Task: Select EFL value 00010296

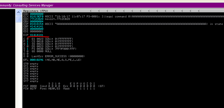Action: tap(37, 60)
